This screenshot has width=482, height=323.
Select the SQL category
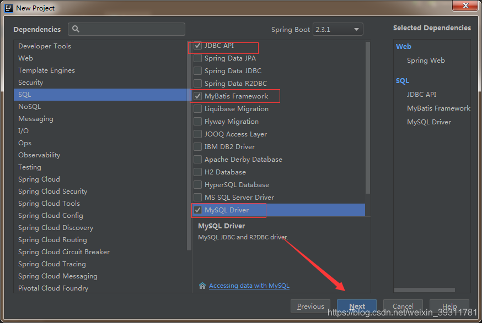tap(100, 95)
